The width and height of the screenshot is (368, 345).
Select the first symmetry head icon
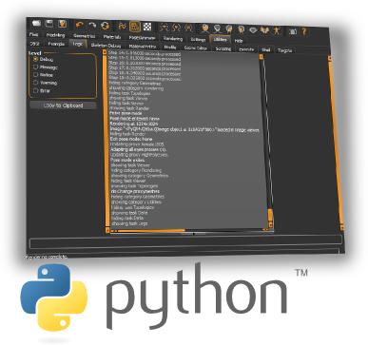(164, 28)
